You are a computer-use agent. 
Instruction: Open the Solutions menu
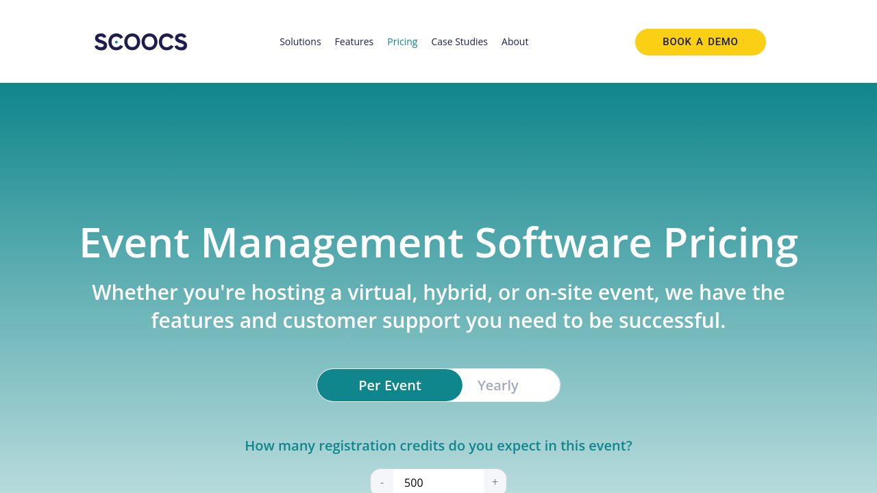[300, 42]
